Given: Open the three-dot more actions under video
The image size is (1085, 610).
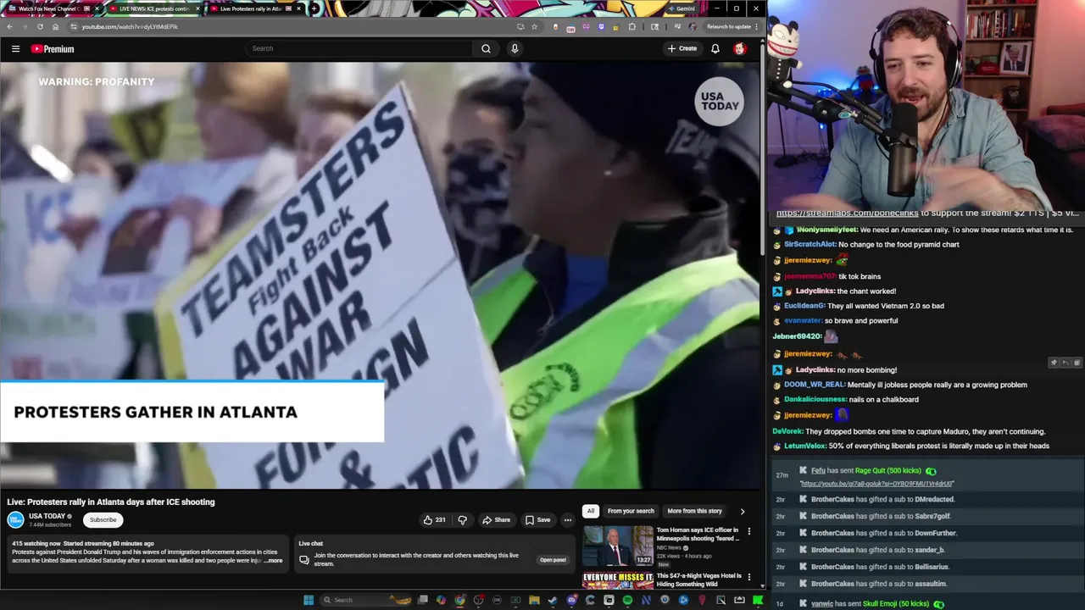Looking at the screenshot, I should 568,519.
